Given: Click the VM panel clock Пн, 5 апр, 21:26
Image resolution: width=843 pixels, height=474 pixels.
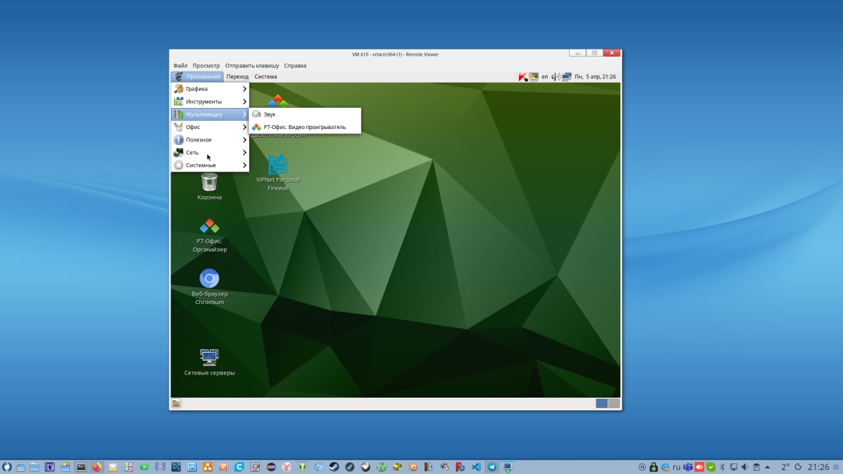Looking at the screenshot, I should [x=595, y=76].
